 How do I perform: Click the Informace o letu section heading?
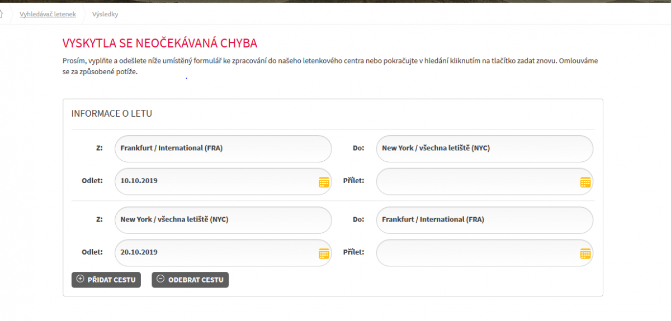tap(112, 113)
